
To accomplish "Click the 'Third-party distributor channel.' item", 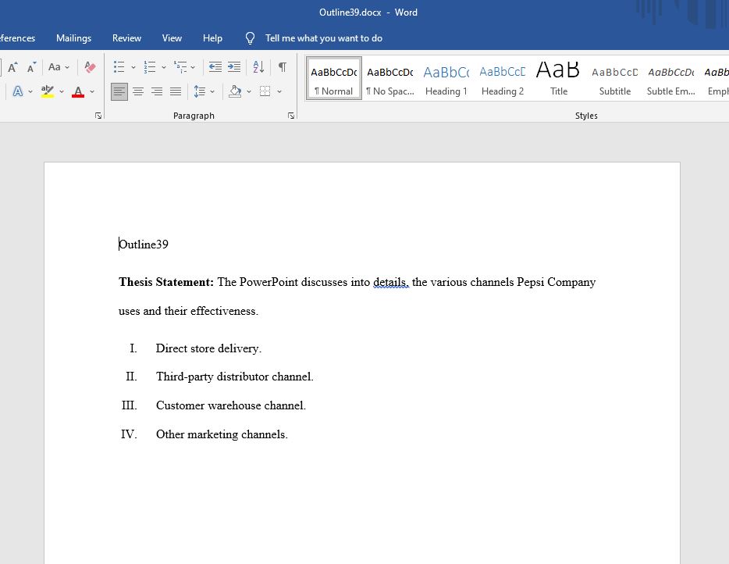I will [235, 377].
